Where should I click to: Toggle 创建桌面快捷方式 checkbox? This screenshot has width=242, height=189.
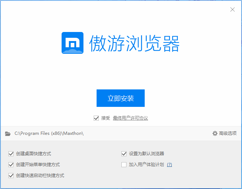(11, 154)
